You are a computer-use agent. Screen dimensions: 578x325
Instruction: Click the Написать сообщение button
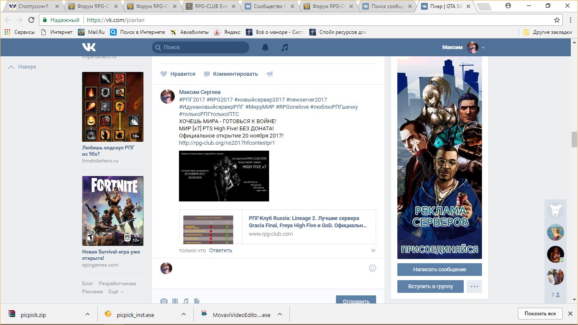click(439, 270)
